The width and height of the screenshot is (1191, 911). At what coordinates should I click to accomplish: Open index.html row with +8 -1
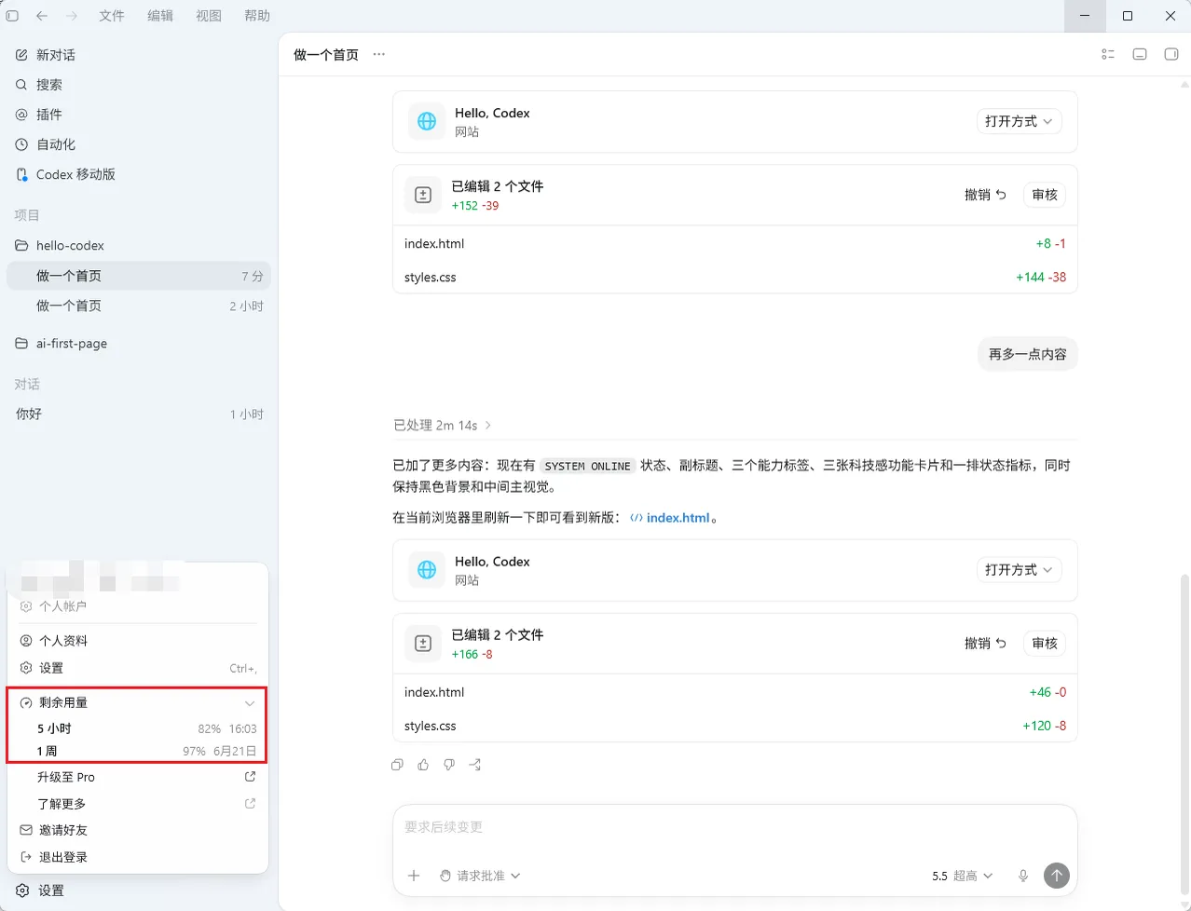(x=734, y=243)
